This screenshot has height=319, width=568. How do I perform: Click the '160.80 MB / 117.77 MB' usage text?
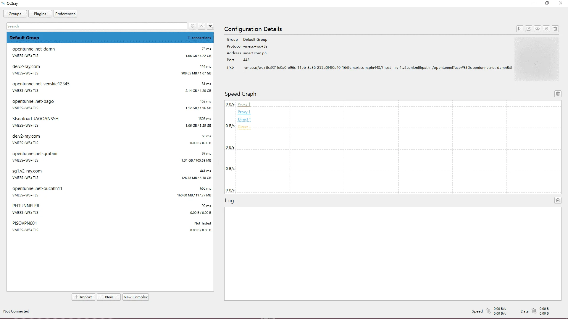coord(194,195)
